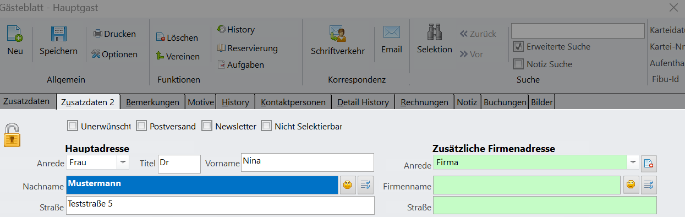Check the Nicht Selektierbar option
The width and height of the screenshot is (685, 217).
[266, 126]
